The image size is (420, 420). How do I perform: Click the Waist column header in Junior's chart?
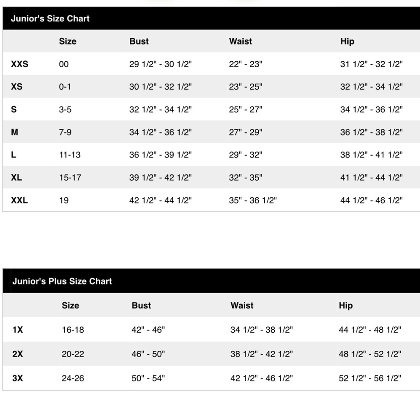click(x=241, y=41)
